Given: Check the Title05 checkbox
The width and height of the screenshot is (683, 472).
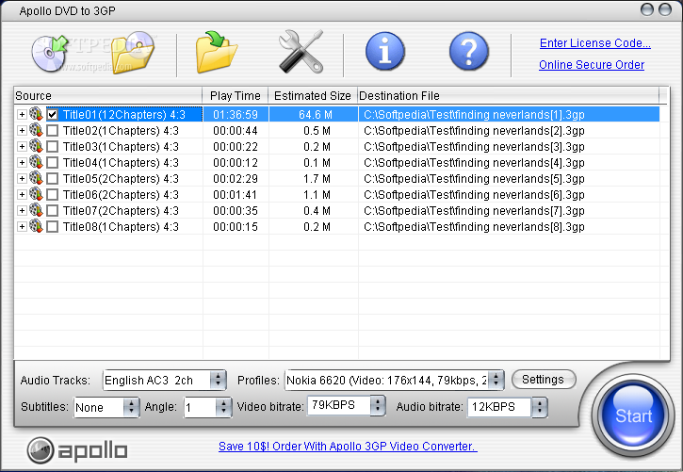Looking at the screenshot, I should click(x=52, y=178).
